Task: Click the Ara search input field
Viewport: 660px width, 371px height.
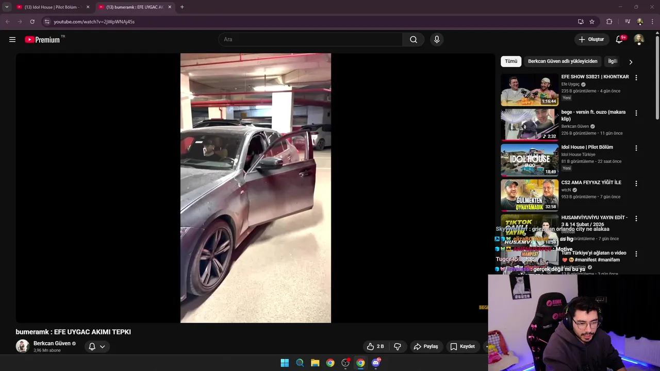Action: pos(310,40)
